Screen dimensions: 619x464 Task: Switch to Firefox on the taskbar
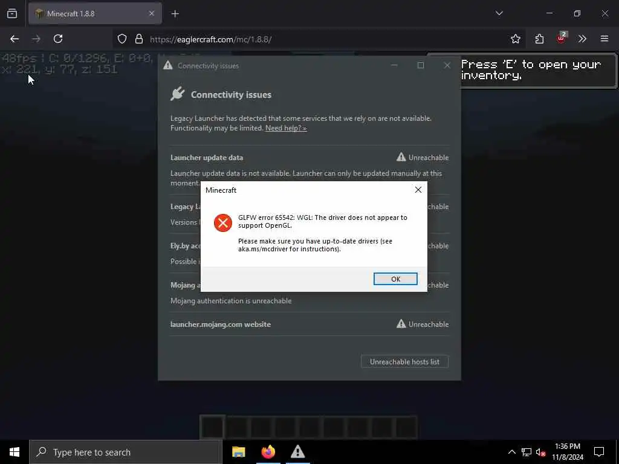(268, 452)
